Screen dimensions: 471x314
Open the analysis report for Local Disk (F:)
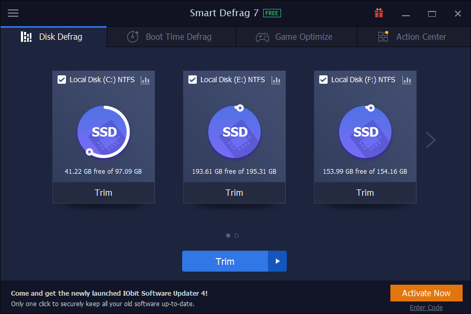coord(407,80)
